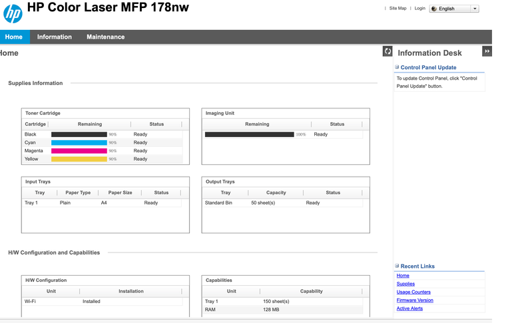Image resolution: width=532 pixels, height=323 pixels.
Task: Click the Yellow toner level bar
Action: [x=79, y=159]
